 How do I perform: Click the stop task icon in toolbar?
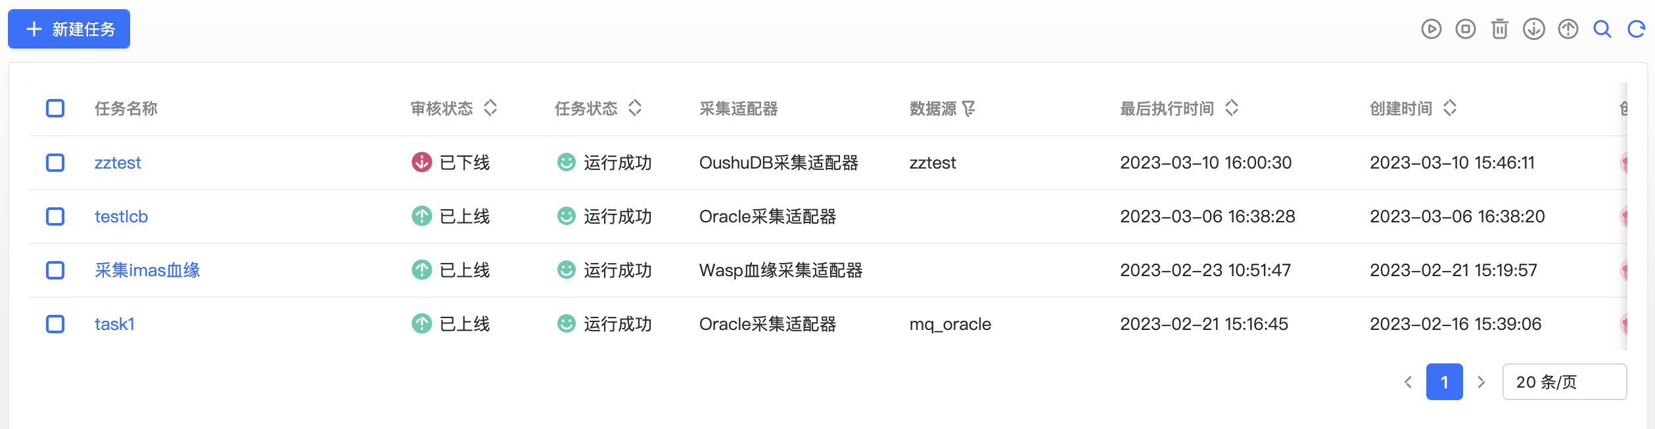point(1465,29)
